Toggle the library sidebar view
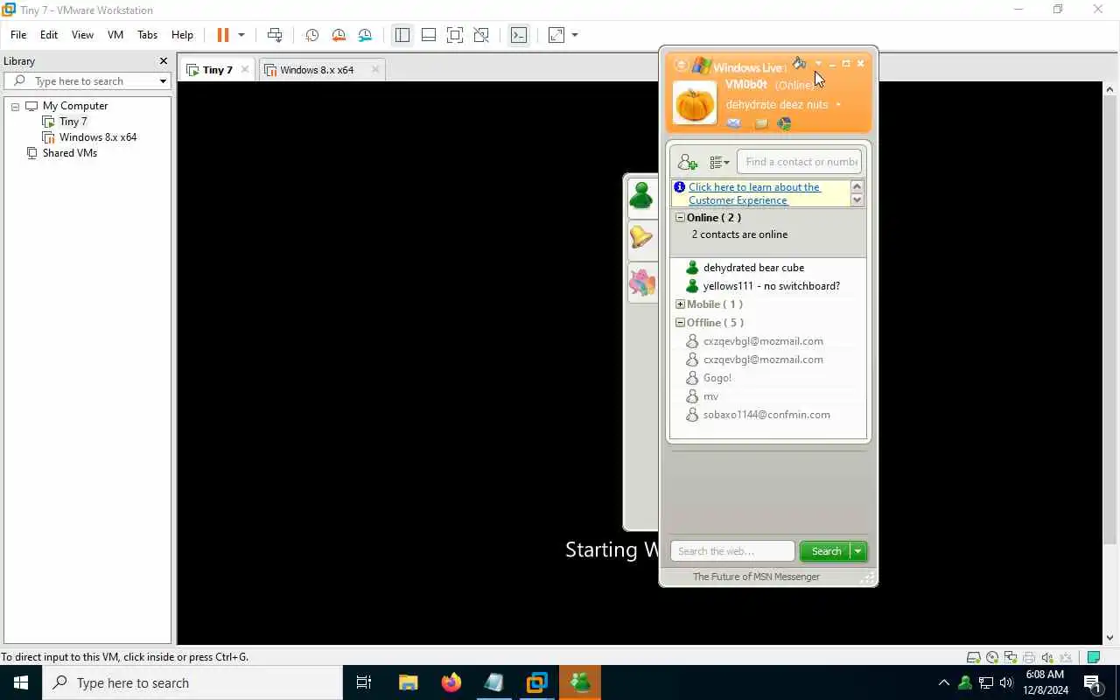 [402, 35]
